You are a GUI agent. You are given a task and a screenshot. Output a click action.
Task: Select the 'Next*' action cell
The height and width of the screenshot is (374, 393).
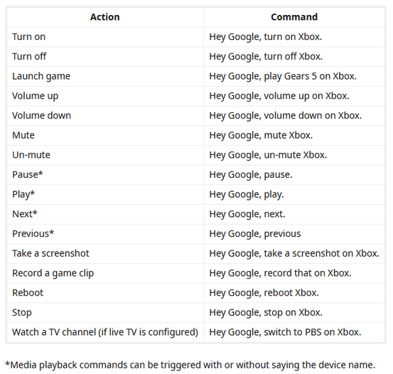pyautogui.click(x=104, y=214)
